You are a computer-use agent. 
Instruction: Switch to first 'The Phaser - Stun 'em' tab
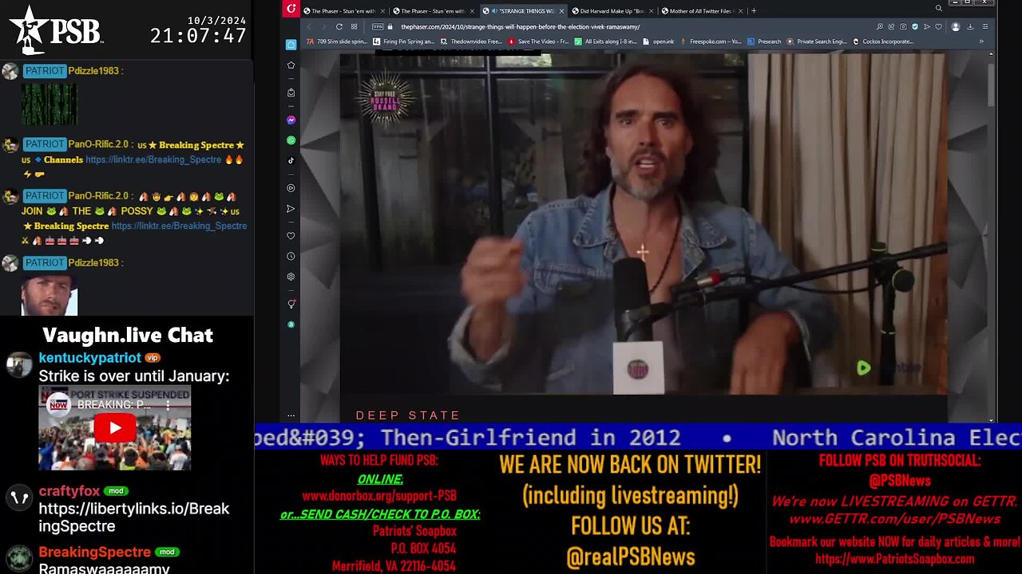click(x=345, y=11)
